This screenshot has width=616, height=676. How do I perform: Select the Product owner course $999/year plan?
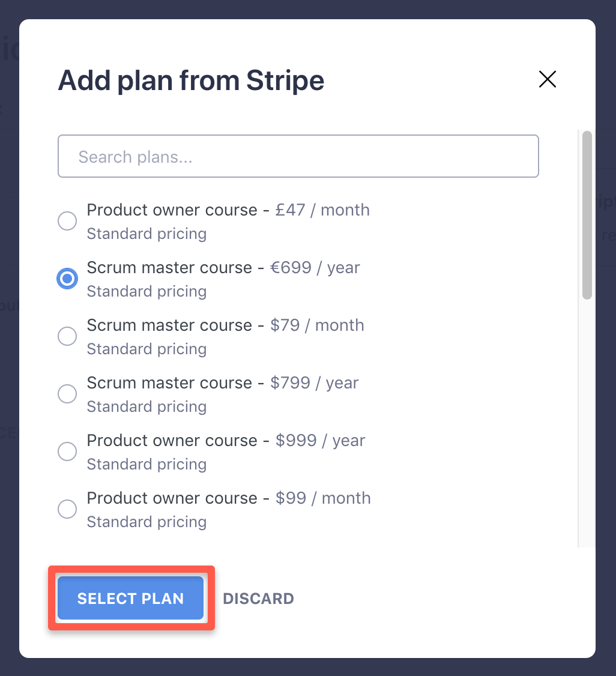pyautogui.click(x=67, y=451)
